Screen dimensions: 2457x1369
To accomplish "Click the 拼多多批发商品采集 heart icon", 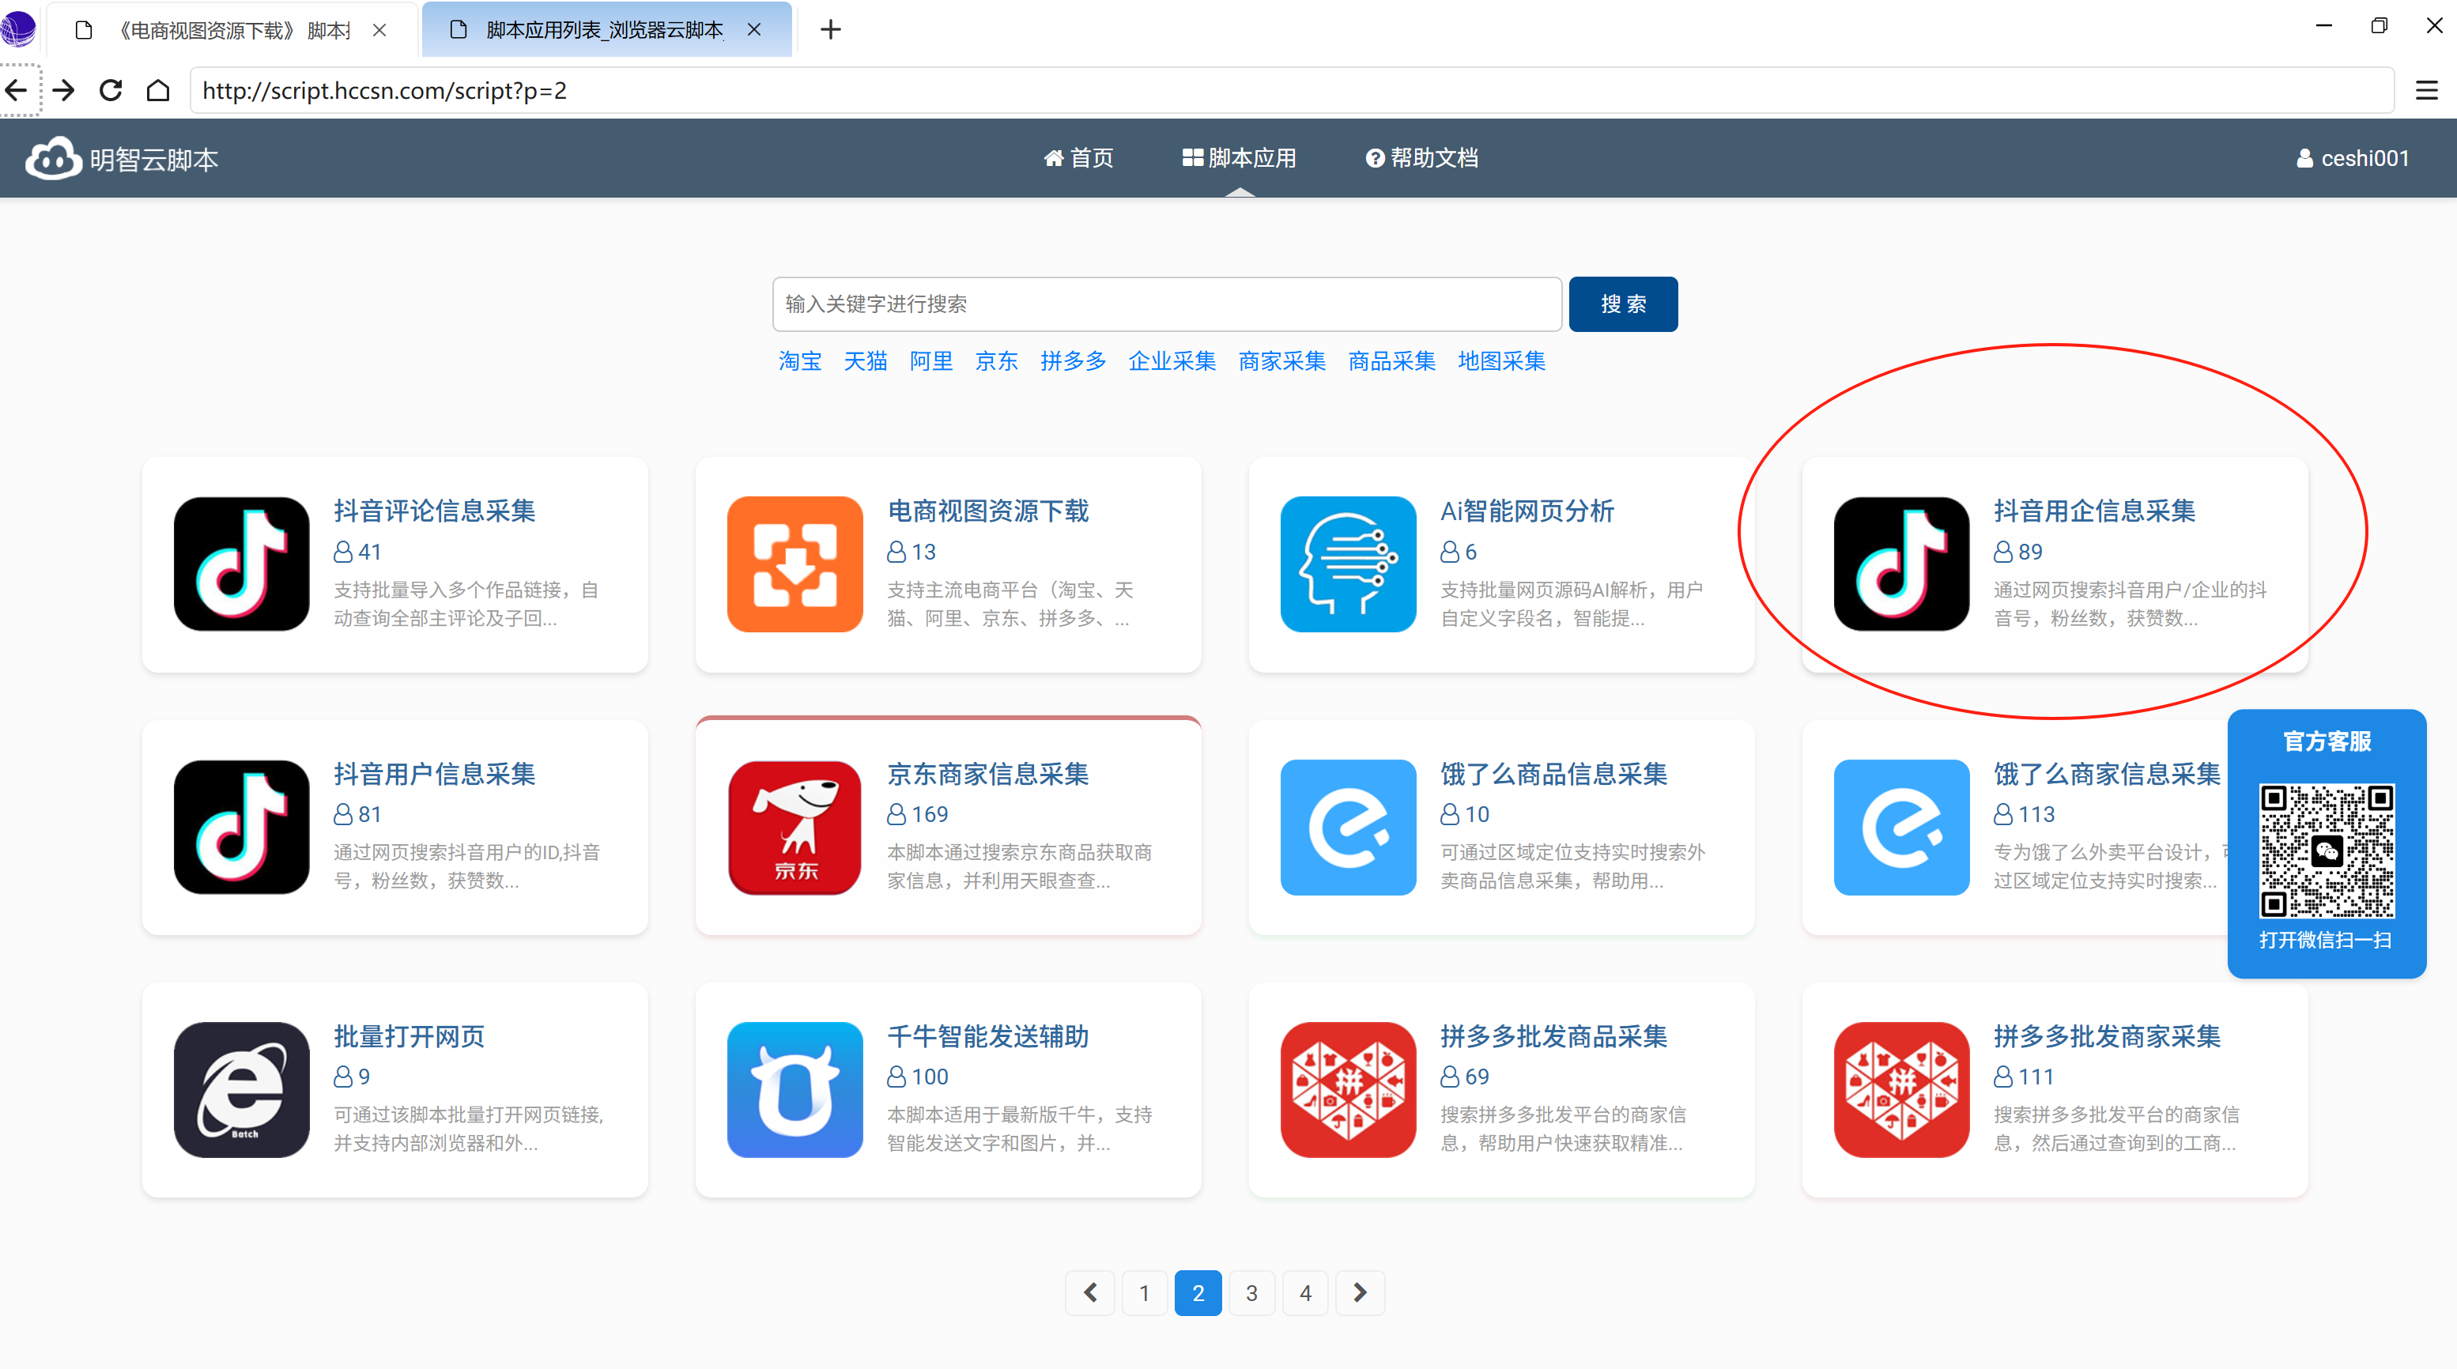I will coord(1348,1090).
